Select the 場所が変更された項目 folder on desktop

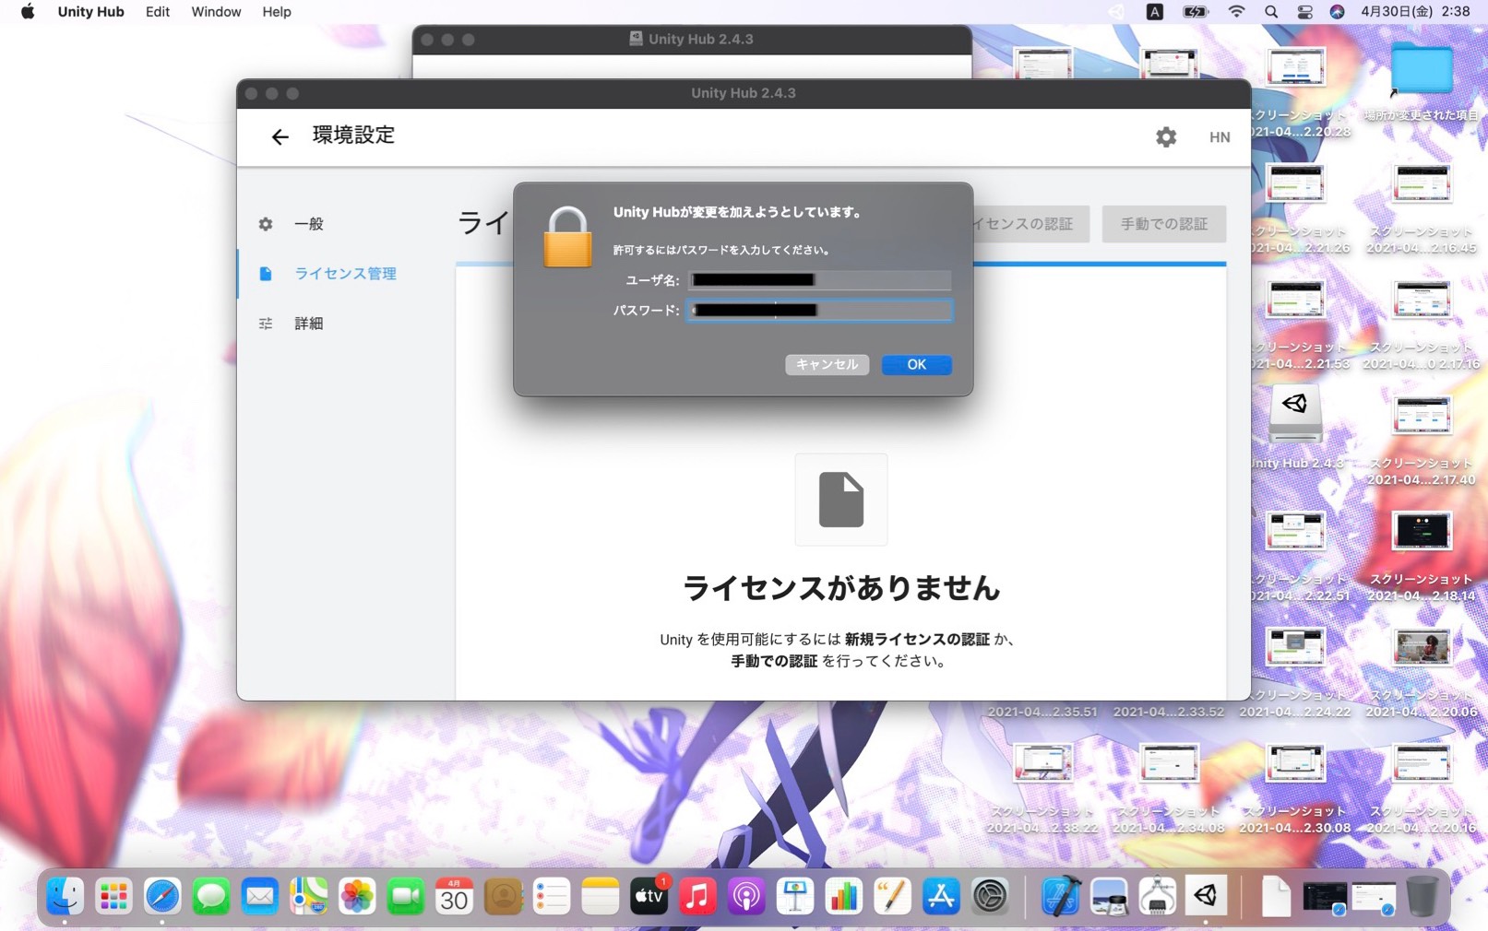(x=1422, y=70)
